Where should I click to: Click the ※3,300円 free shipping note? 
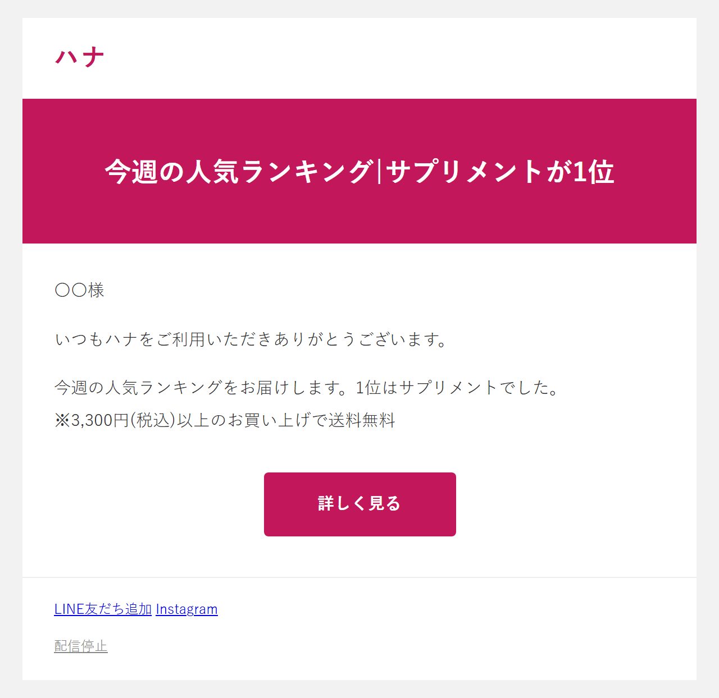tap(225, 420)
